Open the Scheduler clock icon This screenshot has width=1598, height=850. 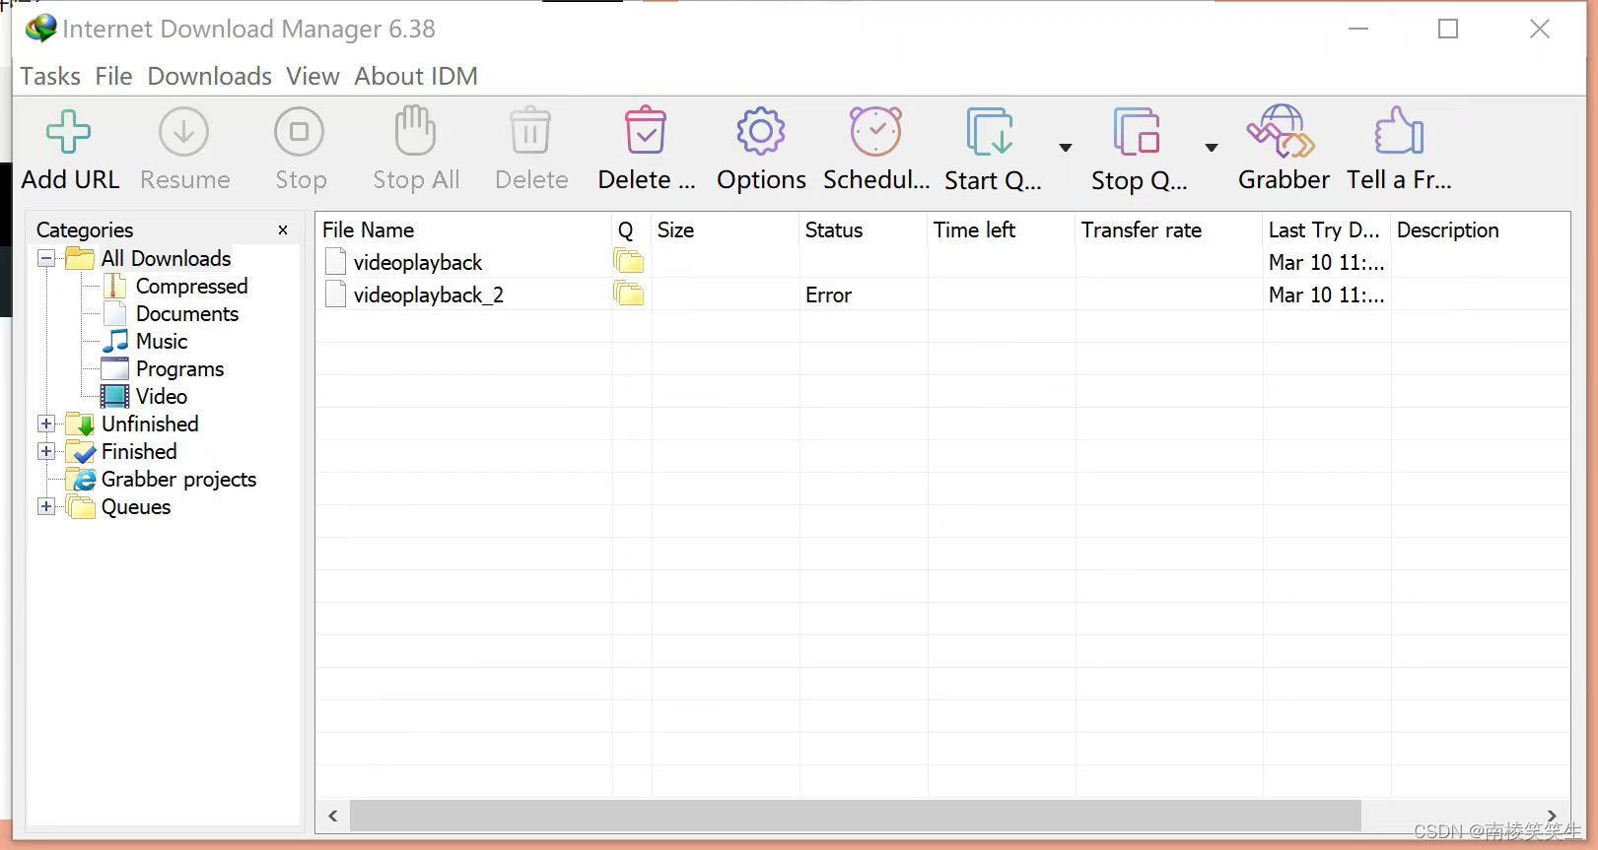coord(876,131)
